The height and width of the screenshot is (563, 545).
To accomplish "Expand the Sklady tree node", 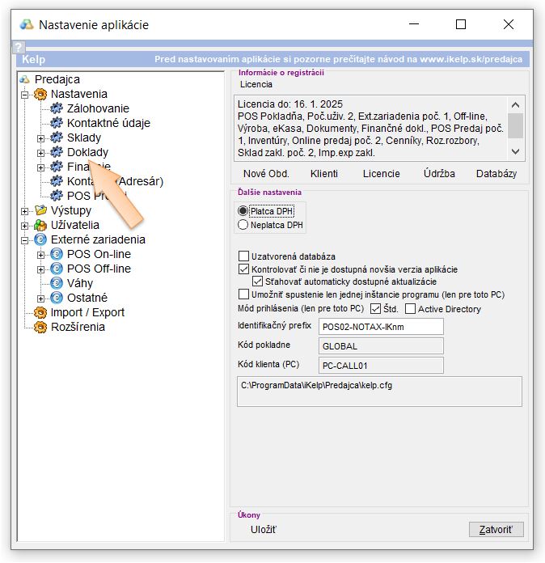I will point(40,138).
